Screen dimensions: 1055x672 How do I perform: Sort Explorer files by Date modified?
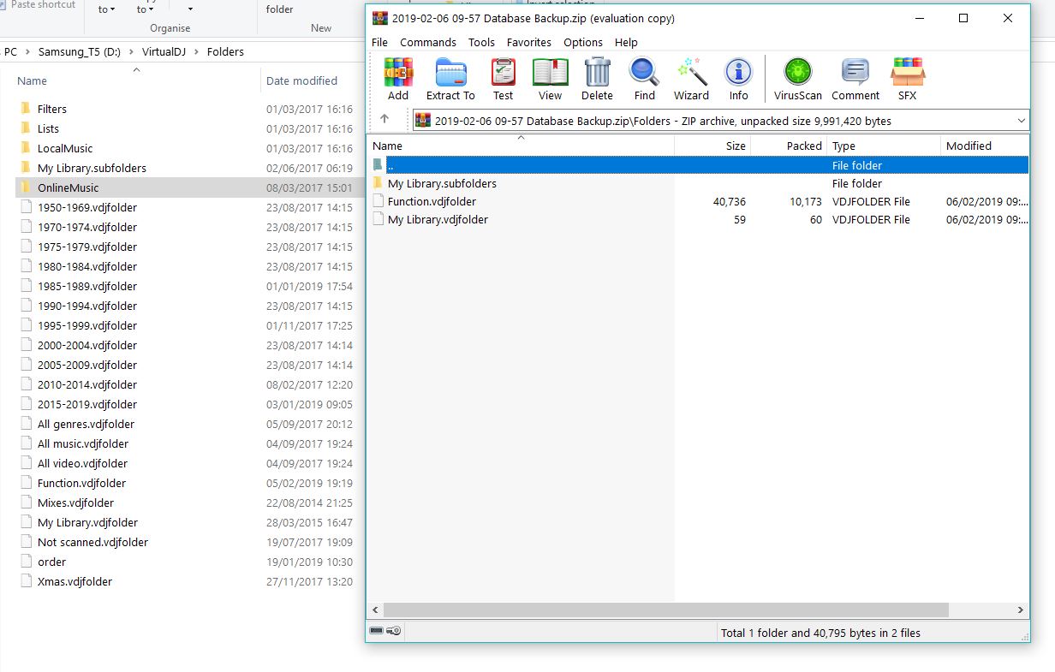pos(301,80)
